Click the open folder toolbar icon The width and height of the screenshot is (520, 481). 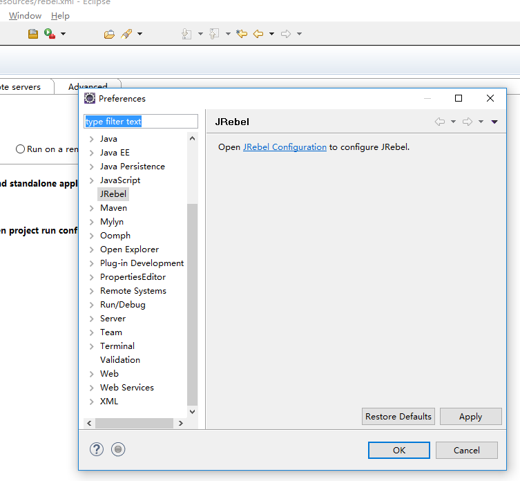[x=109, y=34]
